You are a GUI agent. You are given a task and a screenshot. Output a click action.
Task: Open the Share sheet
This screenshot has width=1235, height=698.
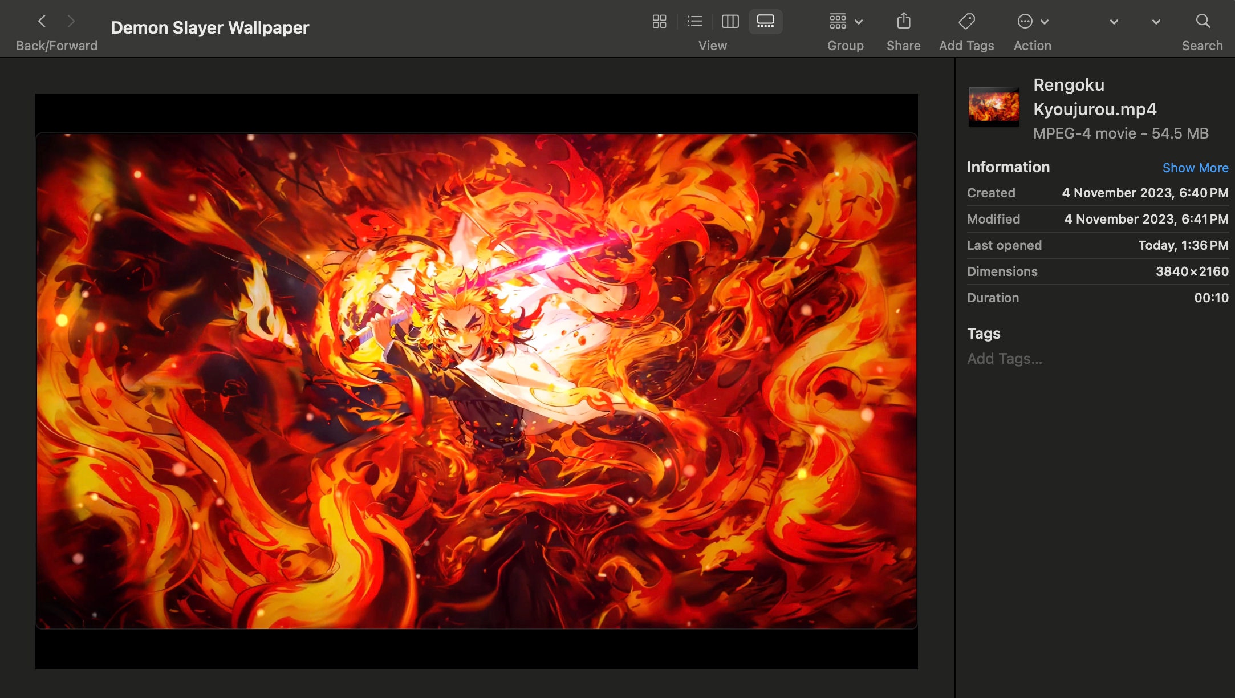point(903,21)
